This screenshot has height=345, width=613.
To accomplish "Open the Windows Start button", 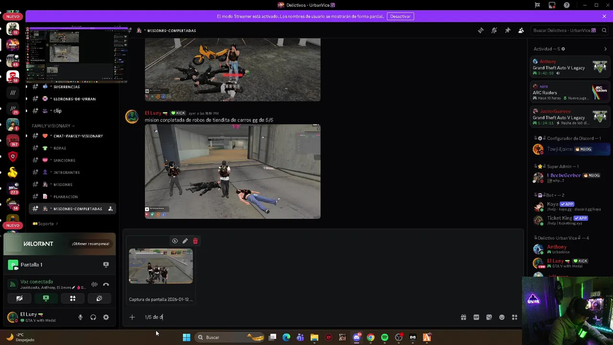I will (x=186, y=337).
